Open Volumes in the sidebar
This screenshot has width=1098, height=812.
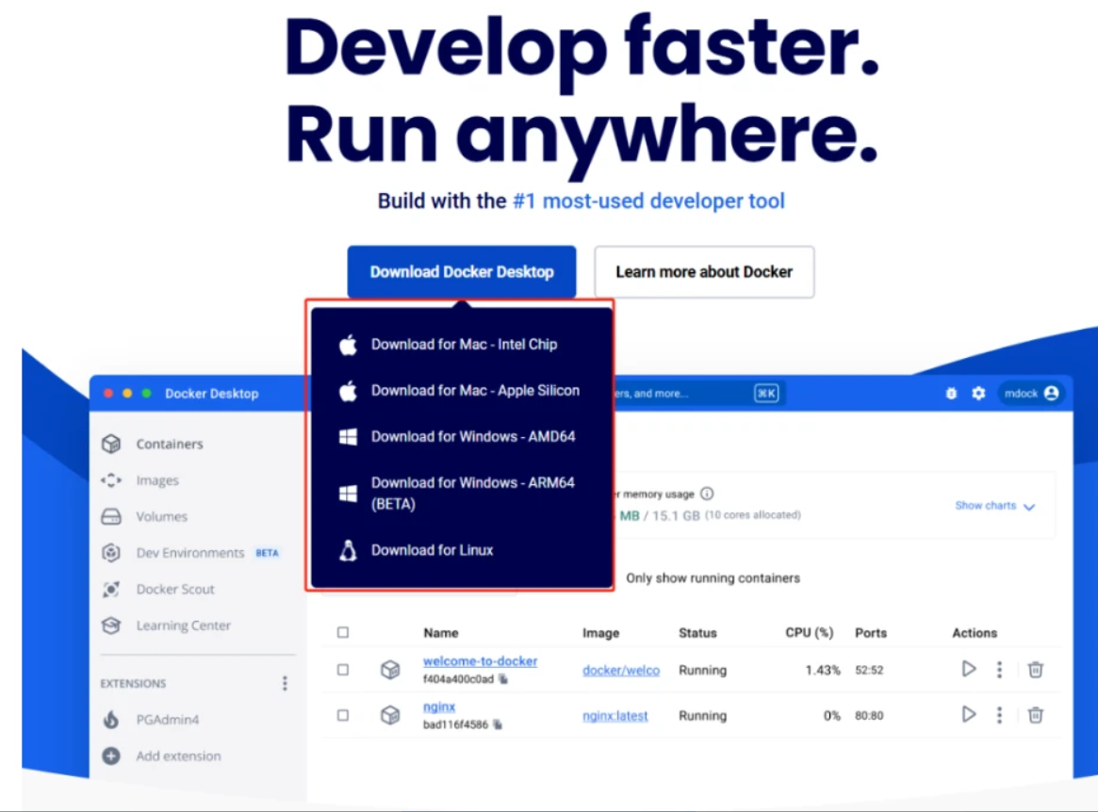pos(162,516)
